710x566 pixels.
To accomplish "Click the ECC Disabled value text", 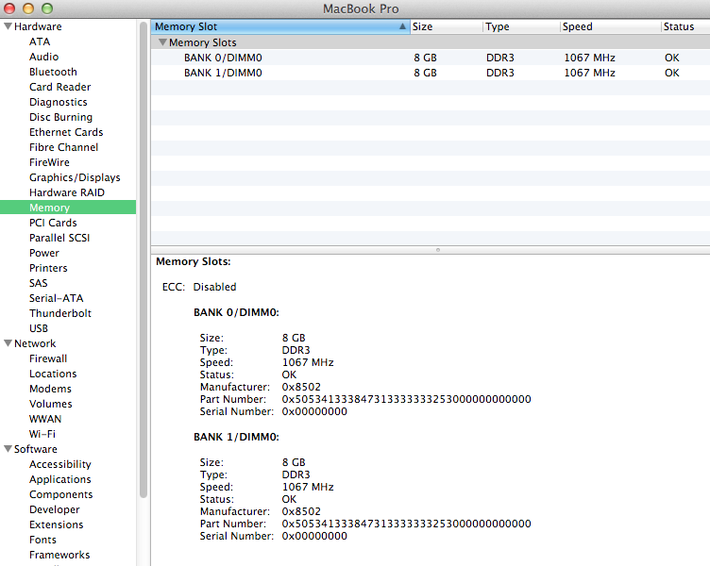I will click(214, 287).
